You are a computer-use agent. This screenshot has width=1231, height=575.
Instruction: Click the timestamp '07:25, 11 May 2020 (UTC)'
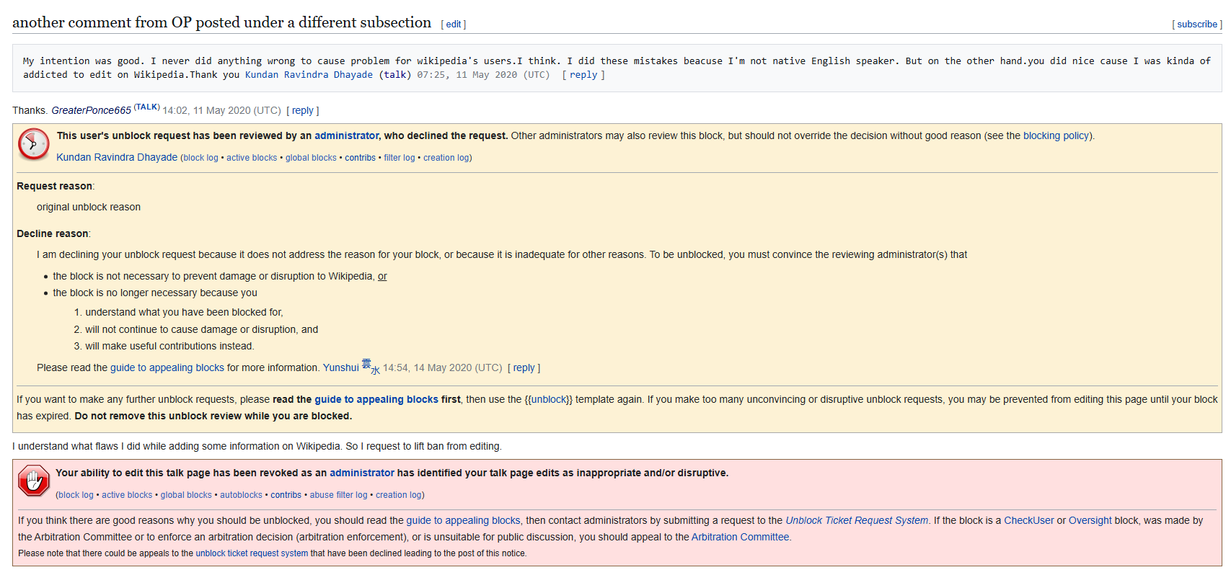(483, 75)
